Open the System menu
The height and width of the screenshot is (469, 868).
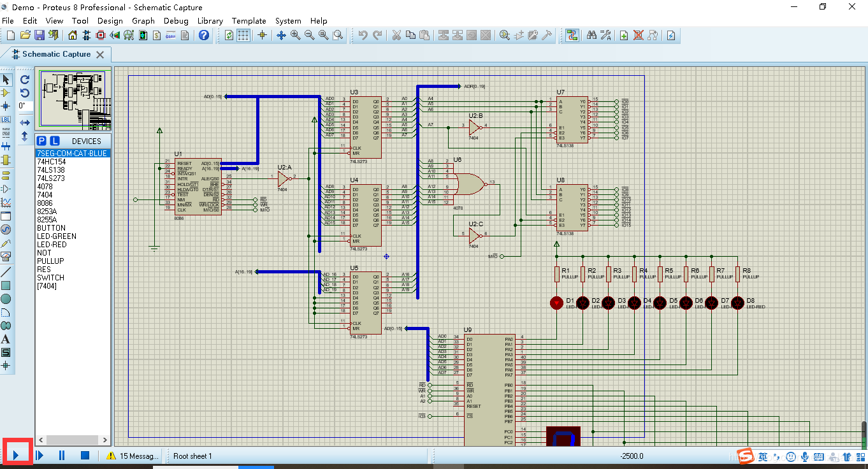tap(288, 20)
